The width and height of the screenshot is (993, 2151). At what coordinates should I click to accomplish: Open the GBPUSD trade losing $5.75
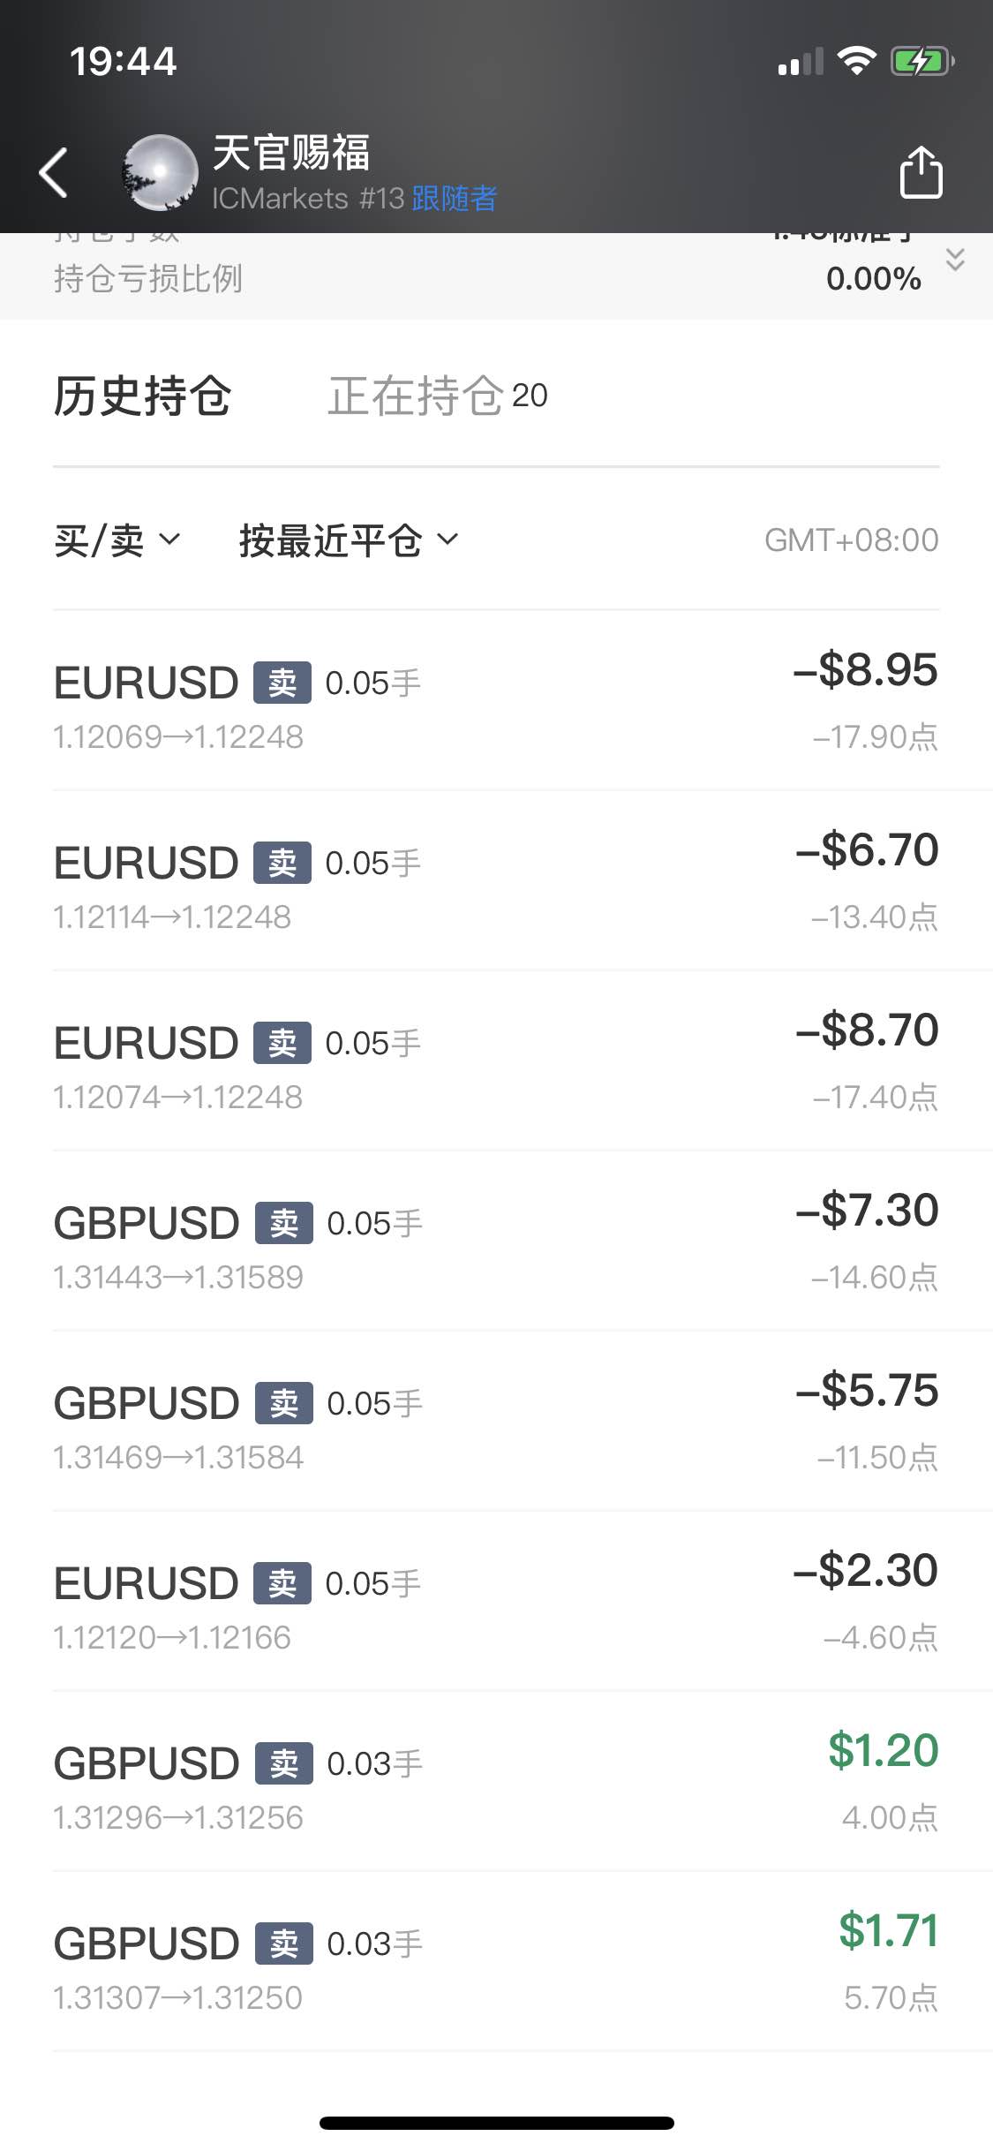coord(496,1422)
